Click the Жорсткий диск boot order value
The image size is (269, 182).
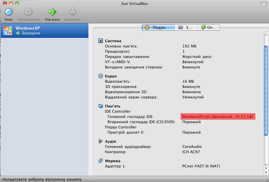coord(197,57)
